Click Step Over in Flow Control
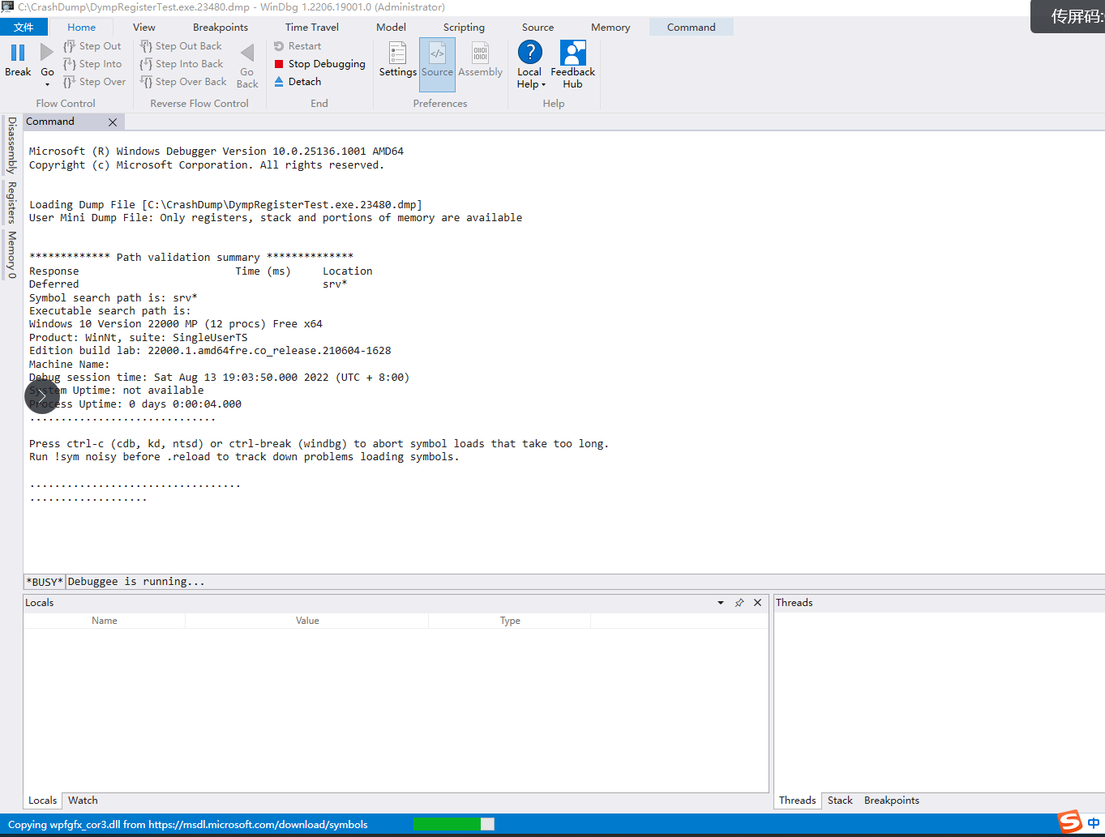Viewport: 1105px width, 837px height. [95, 82]
